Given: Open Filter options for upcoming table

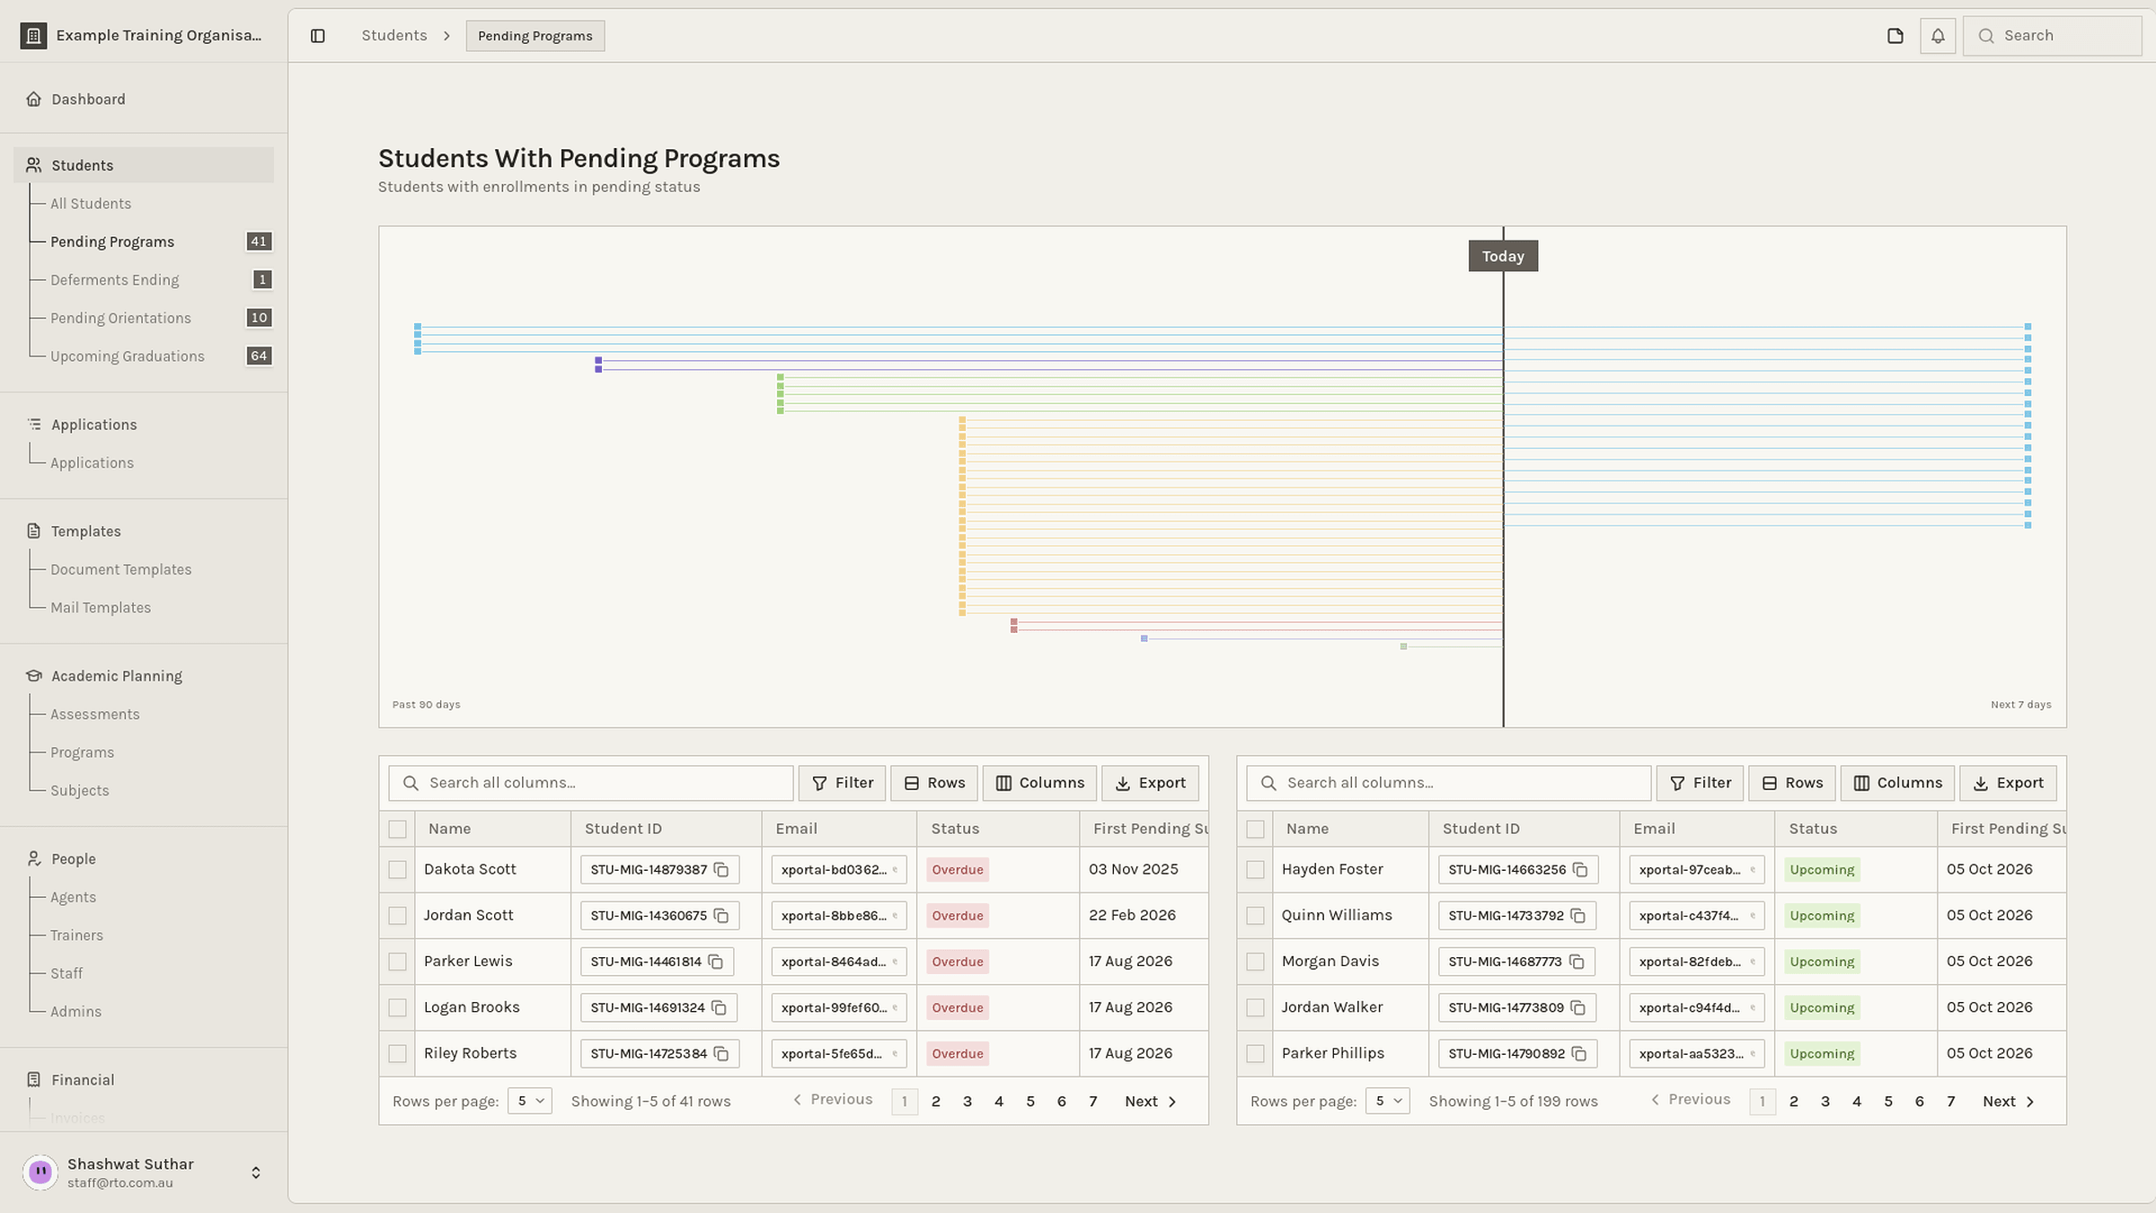Looking at the screenshot, I should [x=1700, y=783].
